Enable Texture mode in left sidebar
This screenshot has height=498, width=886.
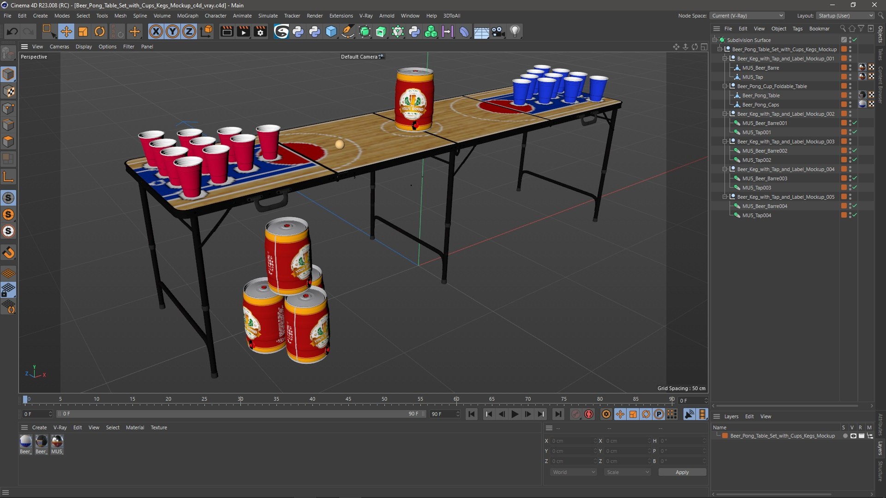click(x=9, y=91)
